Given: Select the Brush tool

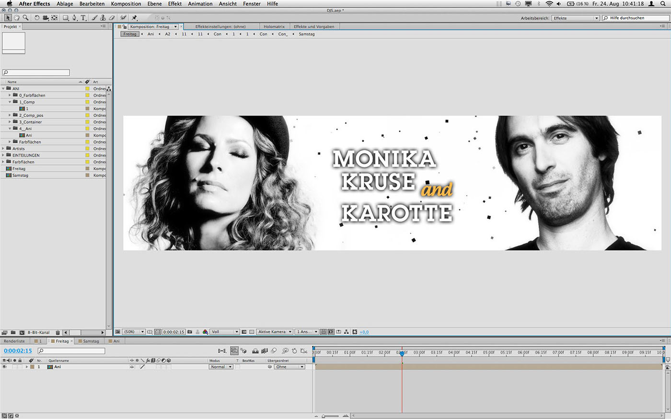Looking at the screenshot, I should 94,18.
